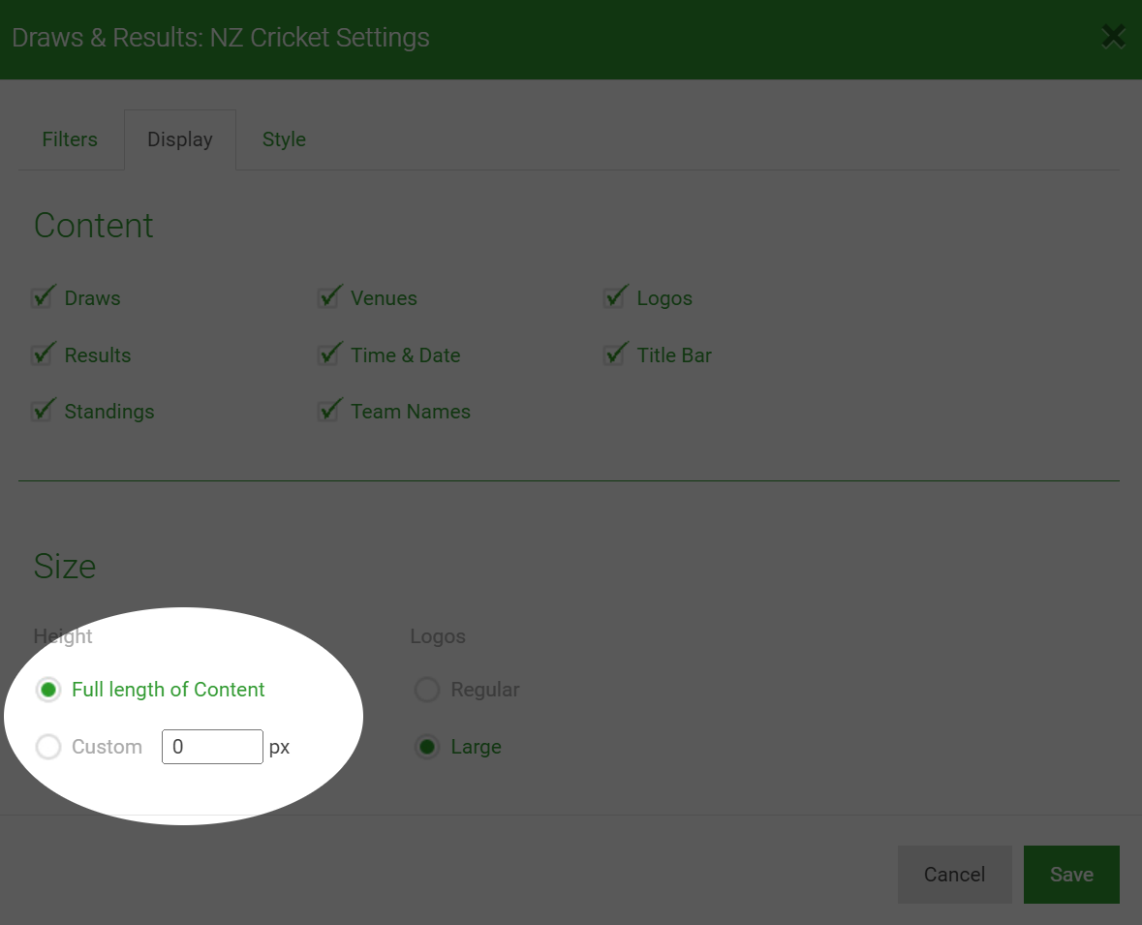1142x925 pixels.
Task: Switch to the Style tab
Action: pyautogui.click(x=284, y=139)
